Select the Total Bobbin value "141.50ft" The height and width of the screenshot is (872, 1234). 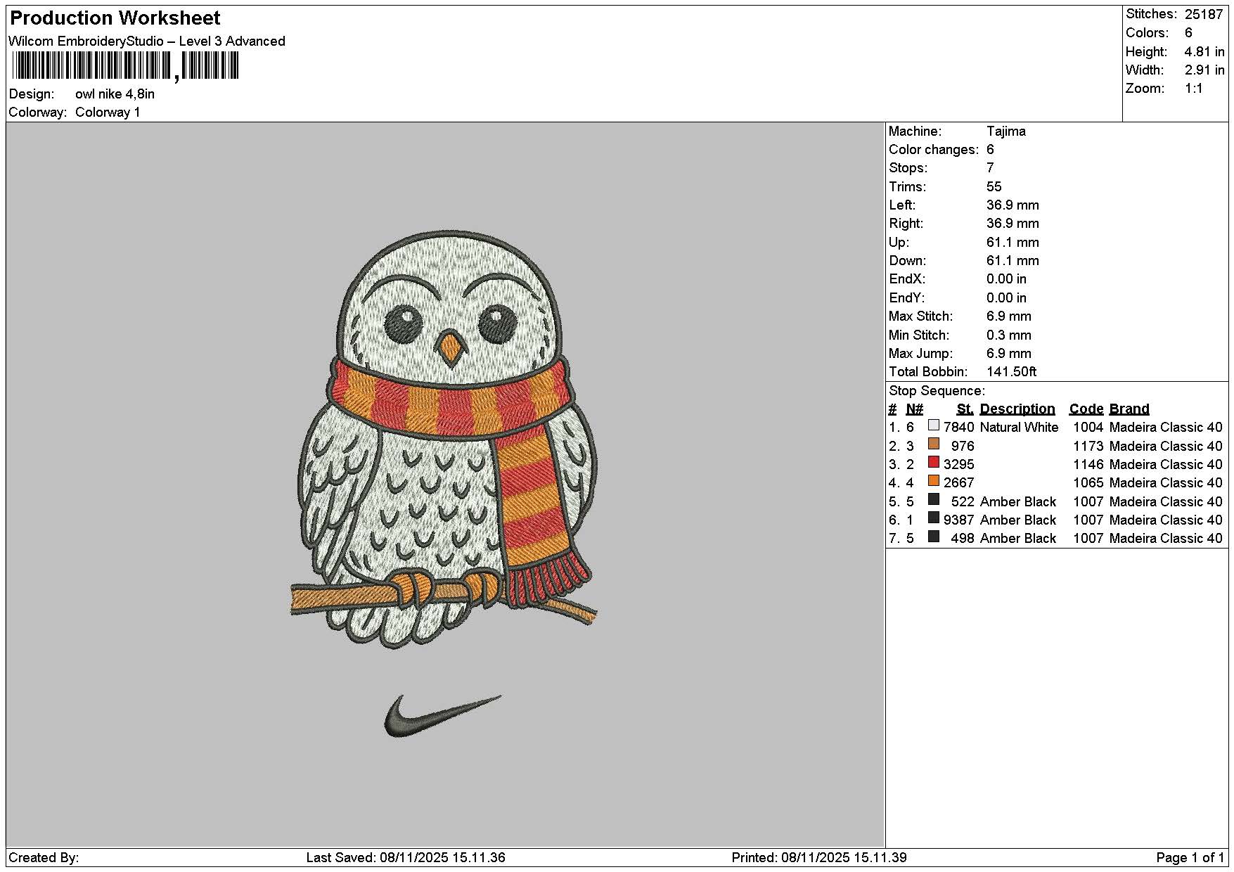[1012, 372]
